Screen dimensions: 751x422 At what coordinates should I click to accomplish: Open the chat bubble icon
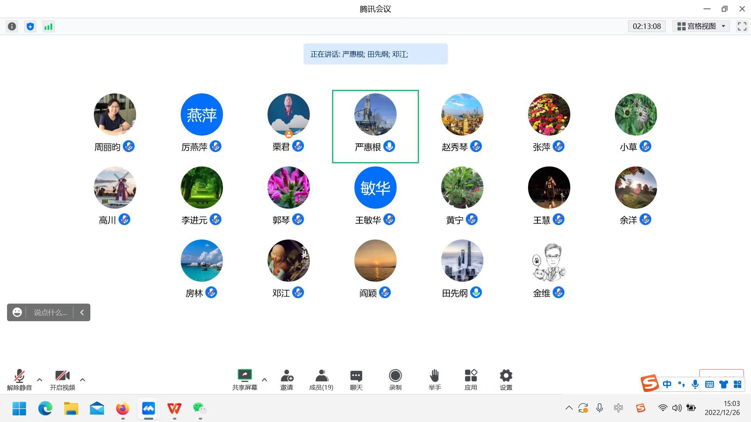point(356,376)
